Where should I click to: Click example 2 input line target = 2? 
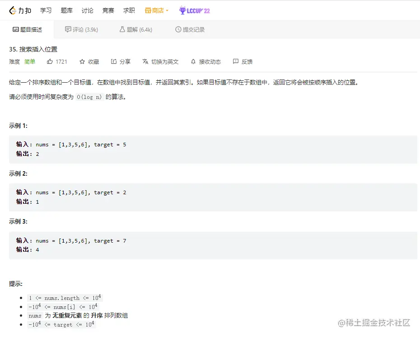[x=71, y=192]
